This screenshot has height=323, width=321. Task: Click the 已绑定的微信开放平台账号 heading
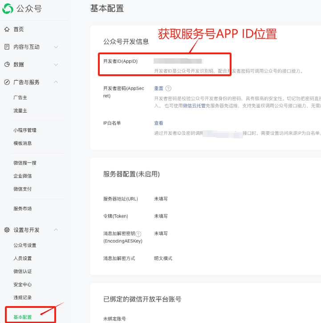[142, 299]
